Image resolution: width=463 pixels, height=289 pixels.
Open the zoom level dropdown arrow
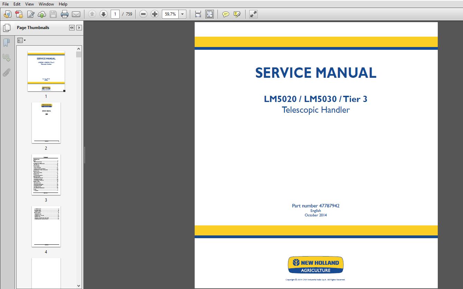[x=183, y=14]
